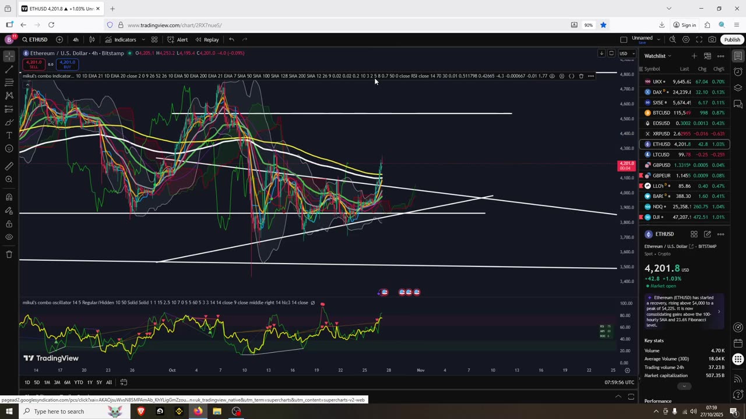Start bar Replay mode
Viewport: 746px width, 419px height.
(207, 40)
